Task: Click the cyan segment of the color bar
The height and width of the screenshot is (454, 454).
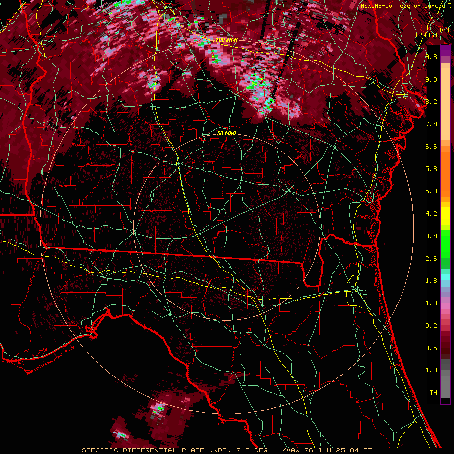Action: 445,277
